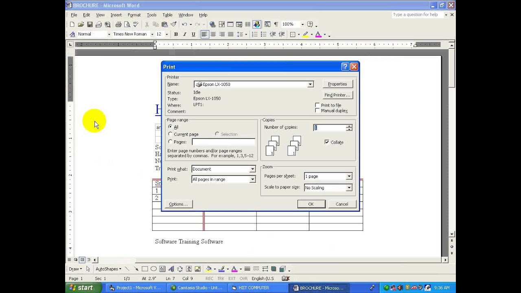The height and width of the screenshot is (293, 521).
Task: Click the Insert Hyperlink globe icon
Action: (212, 24)
